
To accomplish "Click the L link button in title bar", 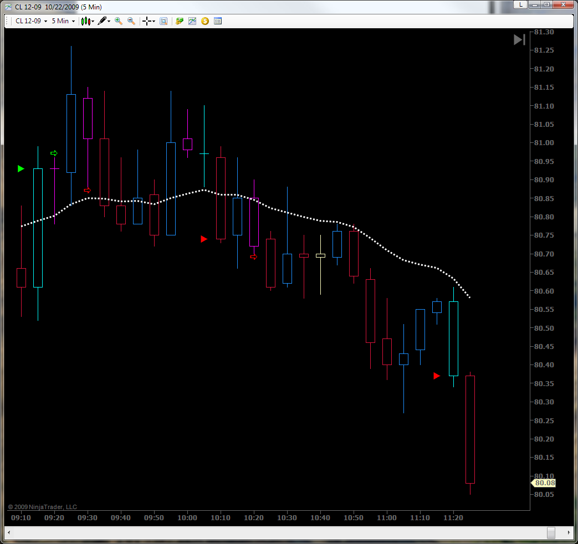I will pos(520,4).
